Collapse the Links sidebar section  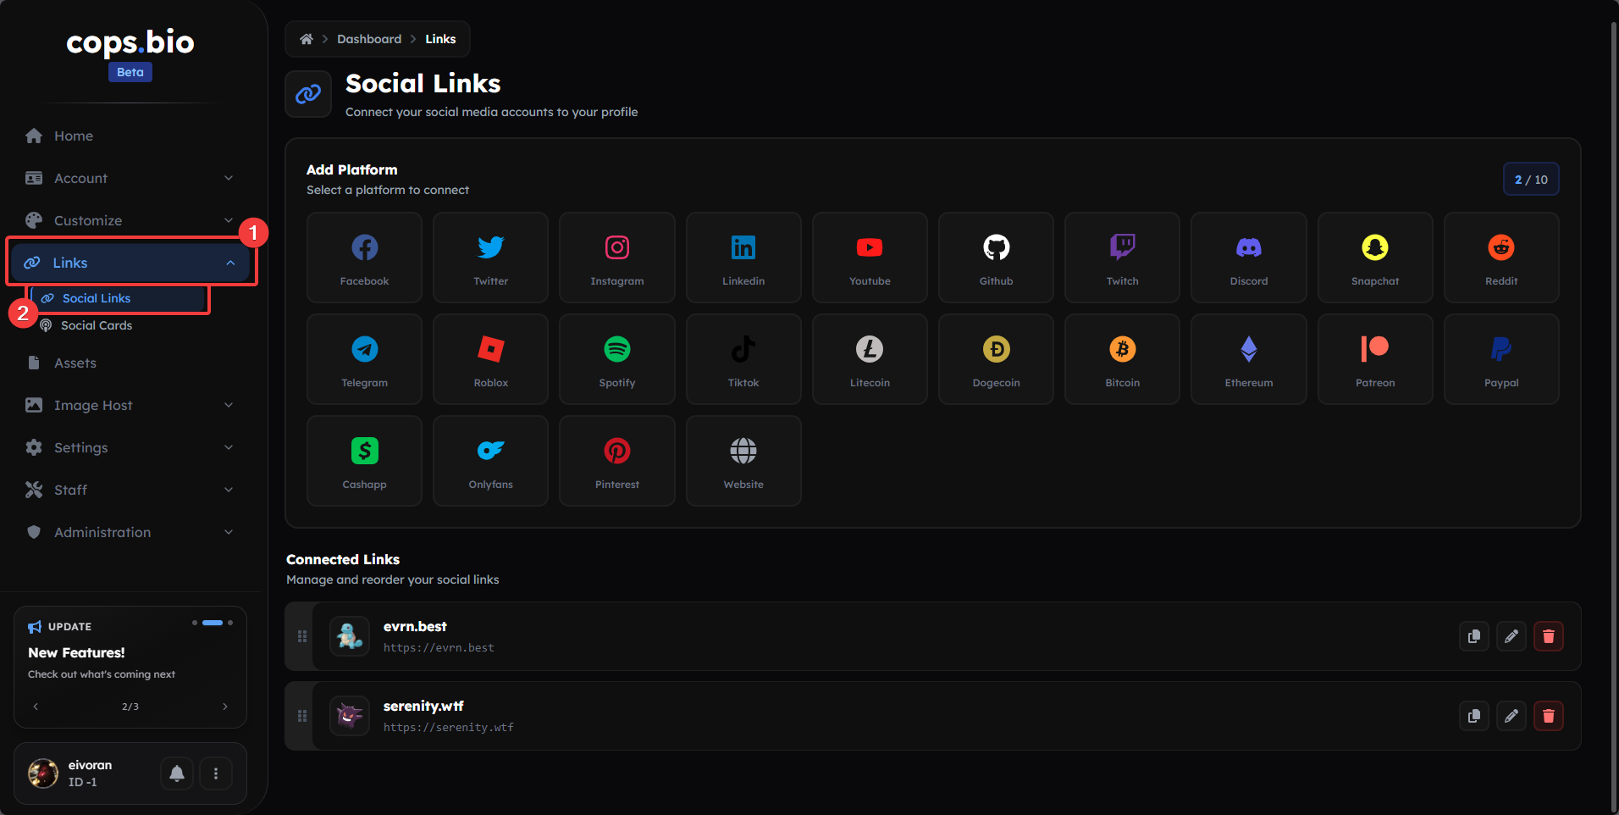pos(130,263)
